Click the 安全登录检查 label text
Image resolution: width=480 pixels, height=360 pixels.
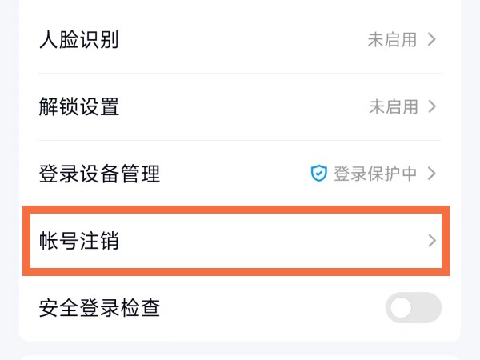(99, 308)
